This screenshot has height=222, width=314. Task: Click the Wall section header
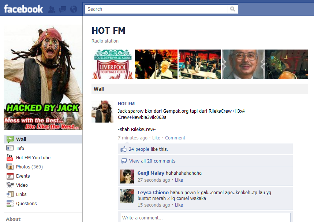point(200,89)
